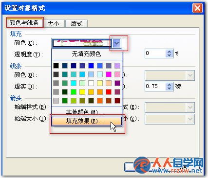Select 填充效果(F)... menu entry
Viewport: 208px width, 178px height.
(87, 121)
